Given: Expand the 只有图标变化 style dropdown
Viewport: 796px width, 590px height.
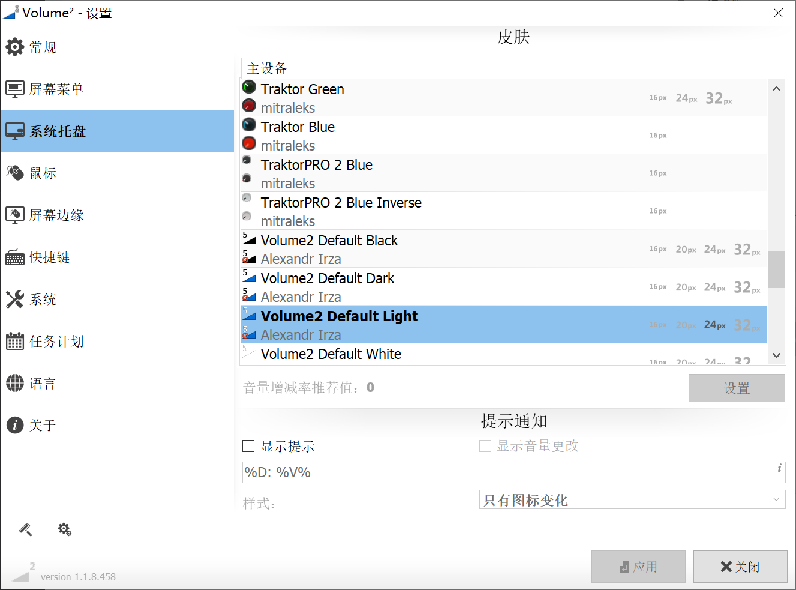Looking at the screenshot, I should 632,499.
